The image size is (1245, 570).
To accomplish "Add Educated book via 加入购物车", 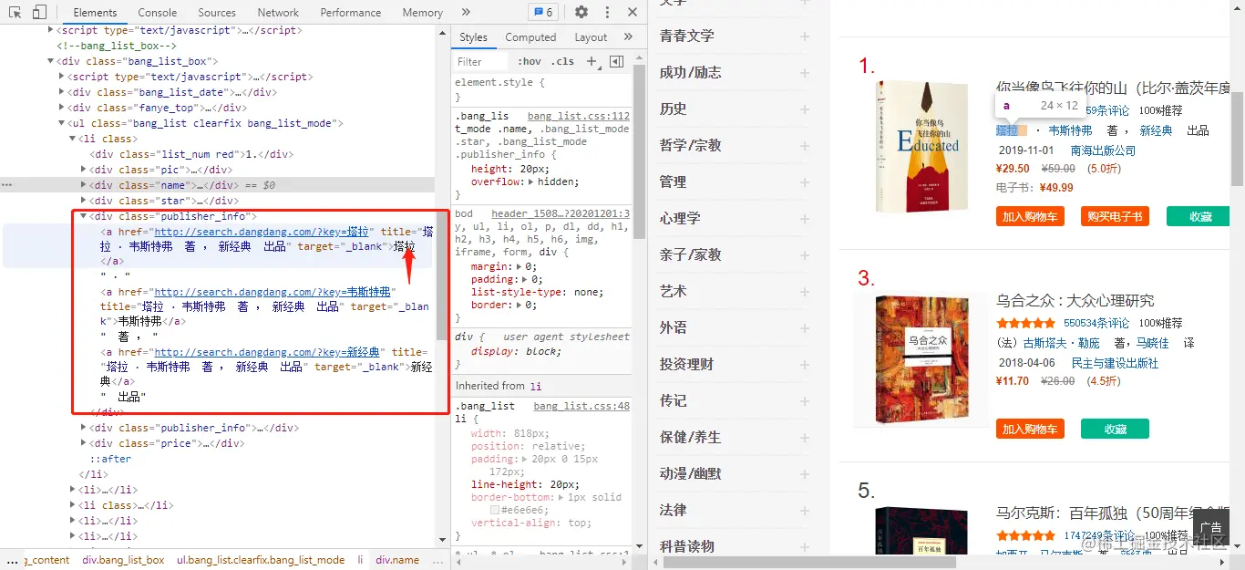I will coord(1030,216).
